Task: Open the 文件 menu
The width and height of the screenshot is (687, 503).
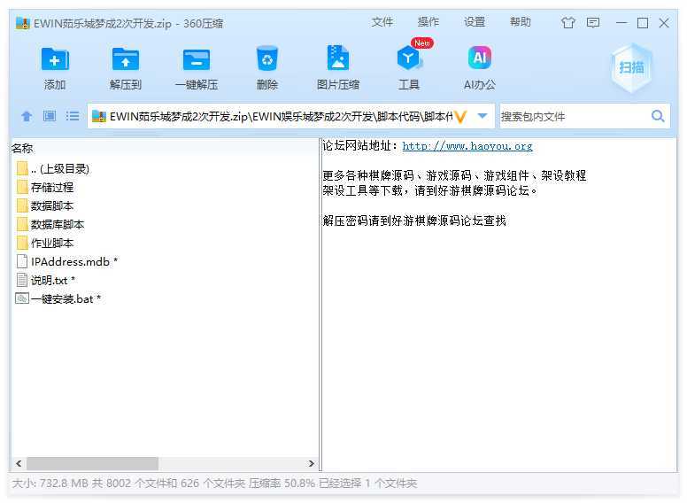Action: click(x=382, y=22)
